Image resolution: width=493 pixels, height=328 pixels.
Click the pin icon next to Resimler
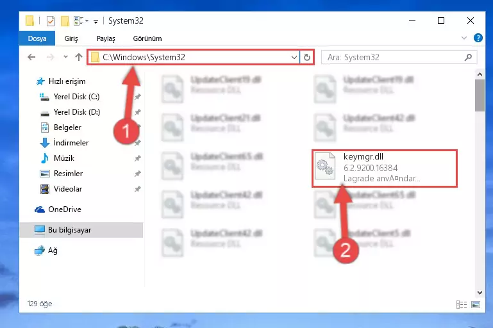coord(138,174)
